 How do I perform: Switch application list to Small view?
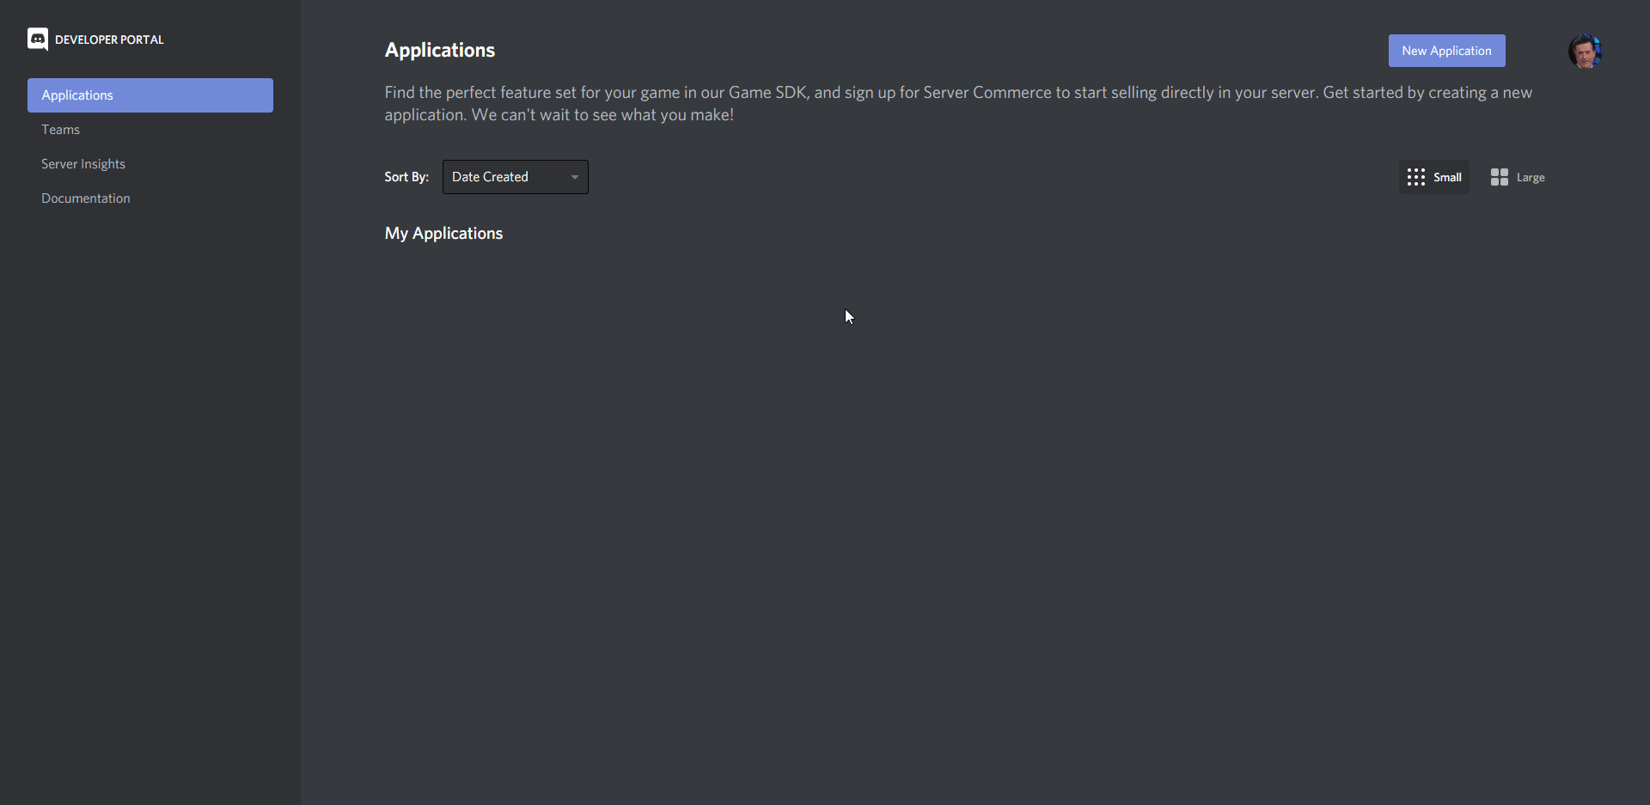click(x=1433, y=176)
